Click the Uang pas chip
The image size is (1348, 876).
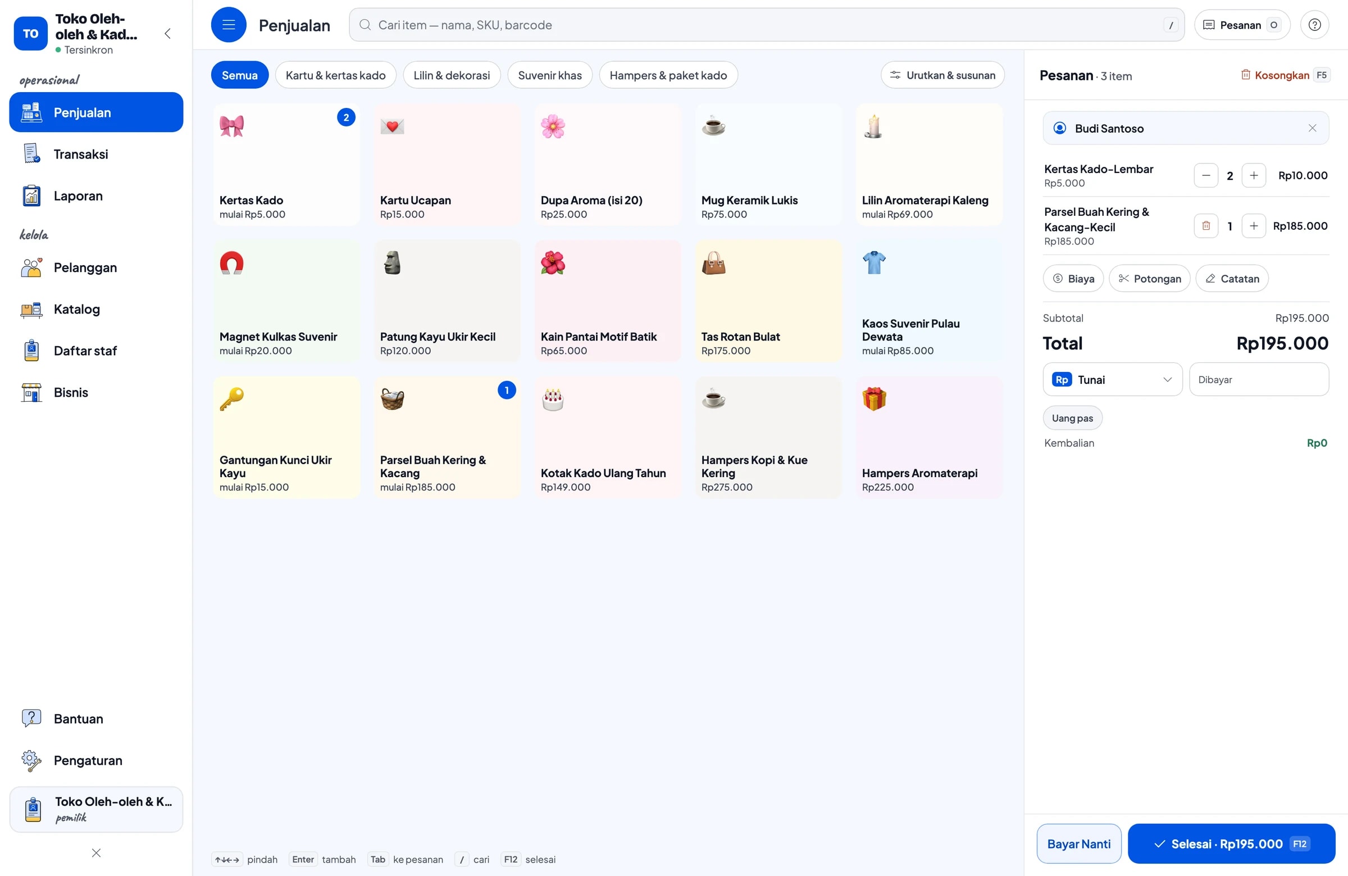pos(1072,418)
